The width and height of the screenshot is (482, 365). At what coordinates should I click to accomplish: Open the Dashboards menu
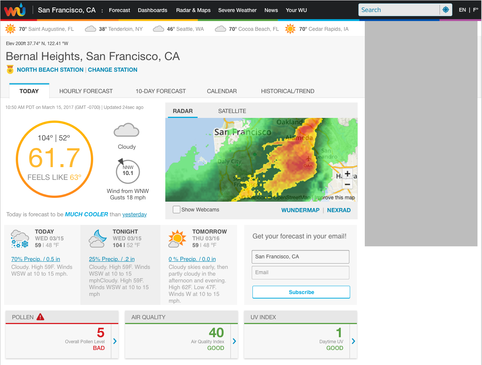point(153,10)
